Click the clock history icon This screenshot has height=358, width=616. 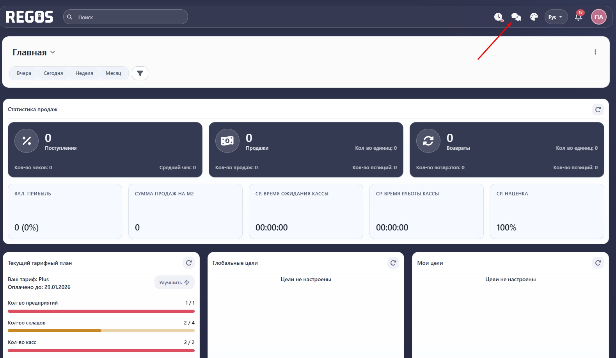(498, 17)
